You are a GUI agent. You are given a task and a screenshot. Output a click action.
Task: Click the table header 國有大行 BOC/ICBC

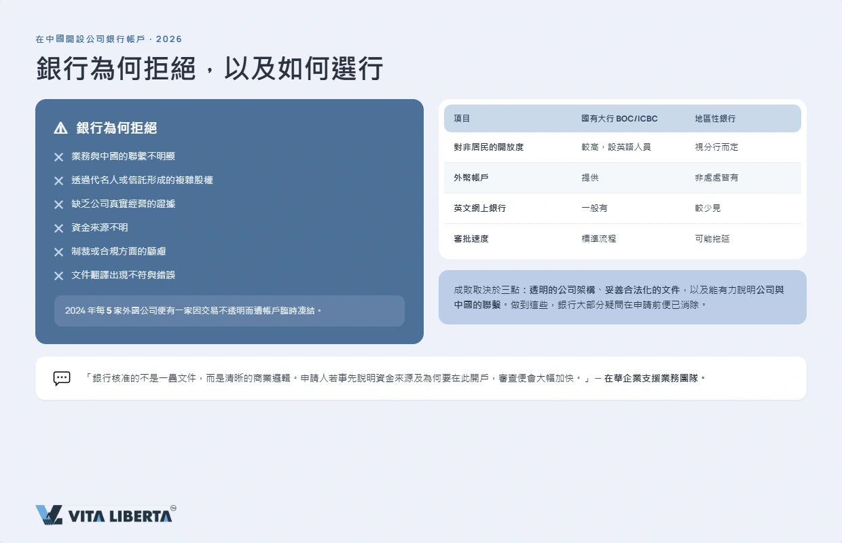[619, 119]
